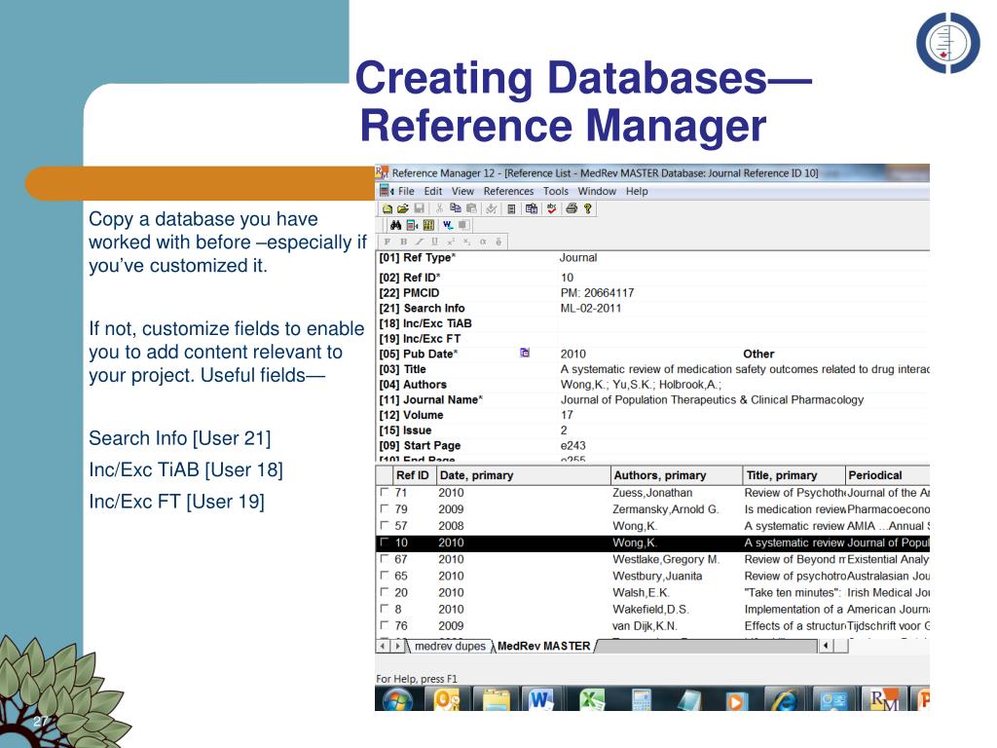Click the term manager grid icon
Screen dimensions: 997x748
coord(428,225)
